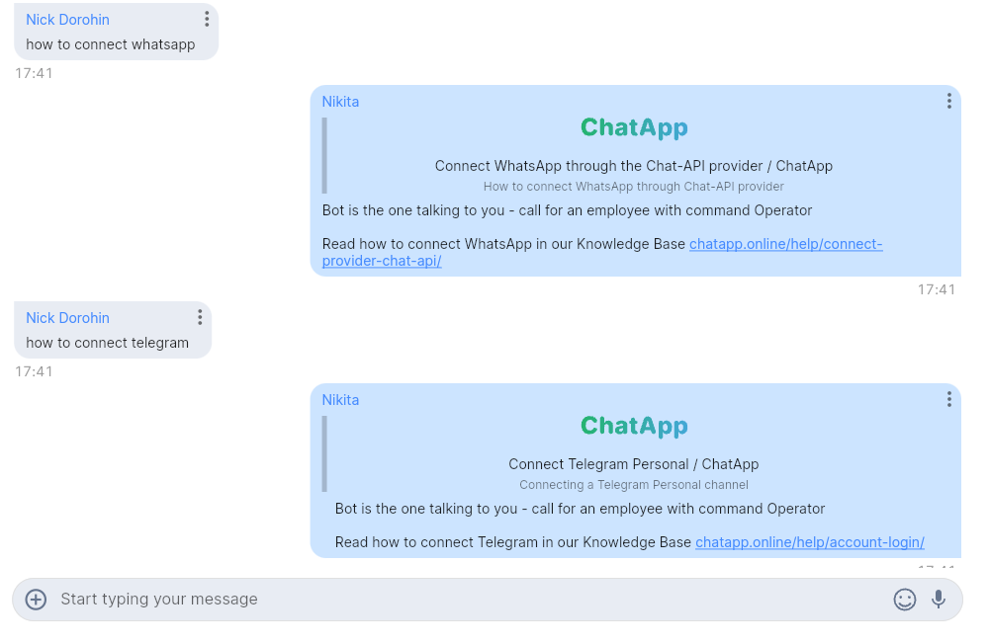Click the "Start typing your message" field

465,600
